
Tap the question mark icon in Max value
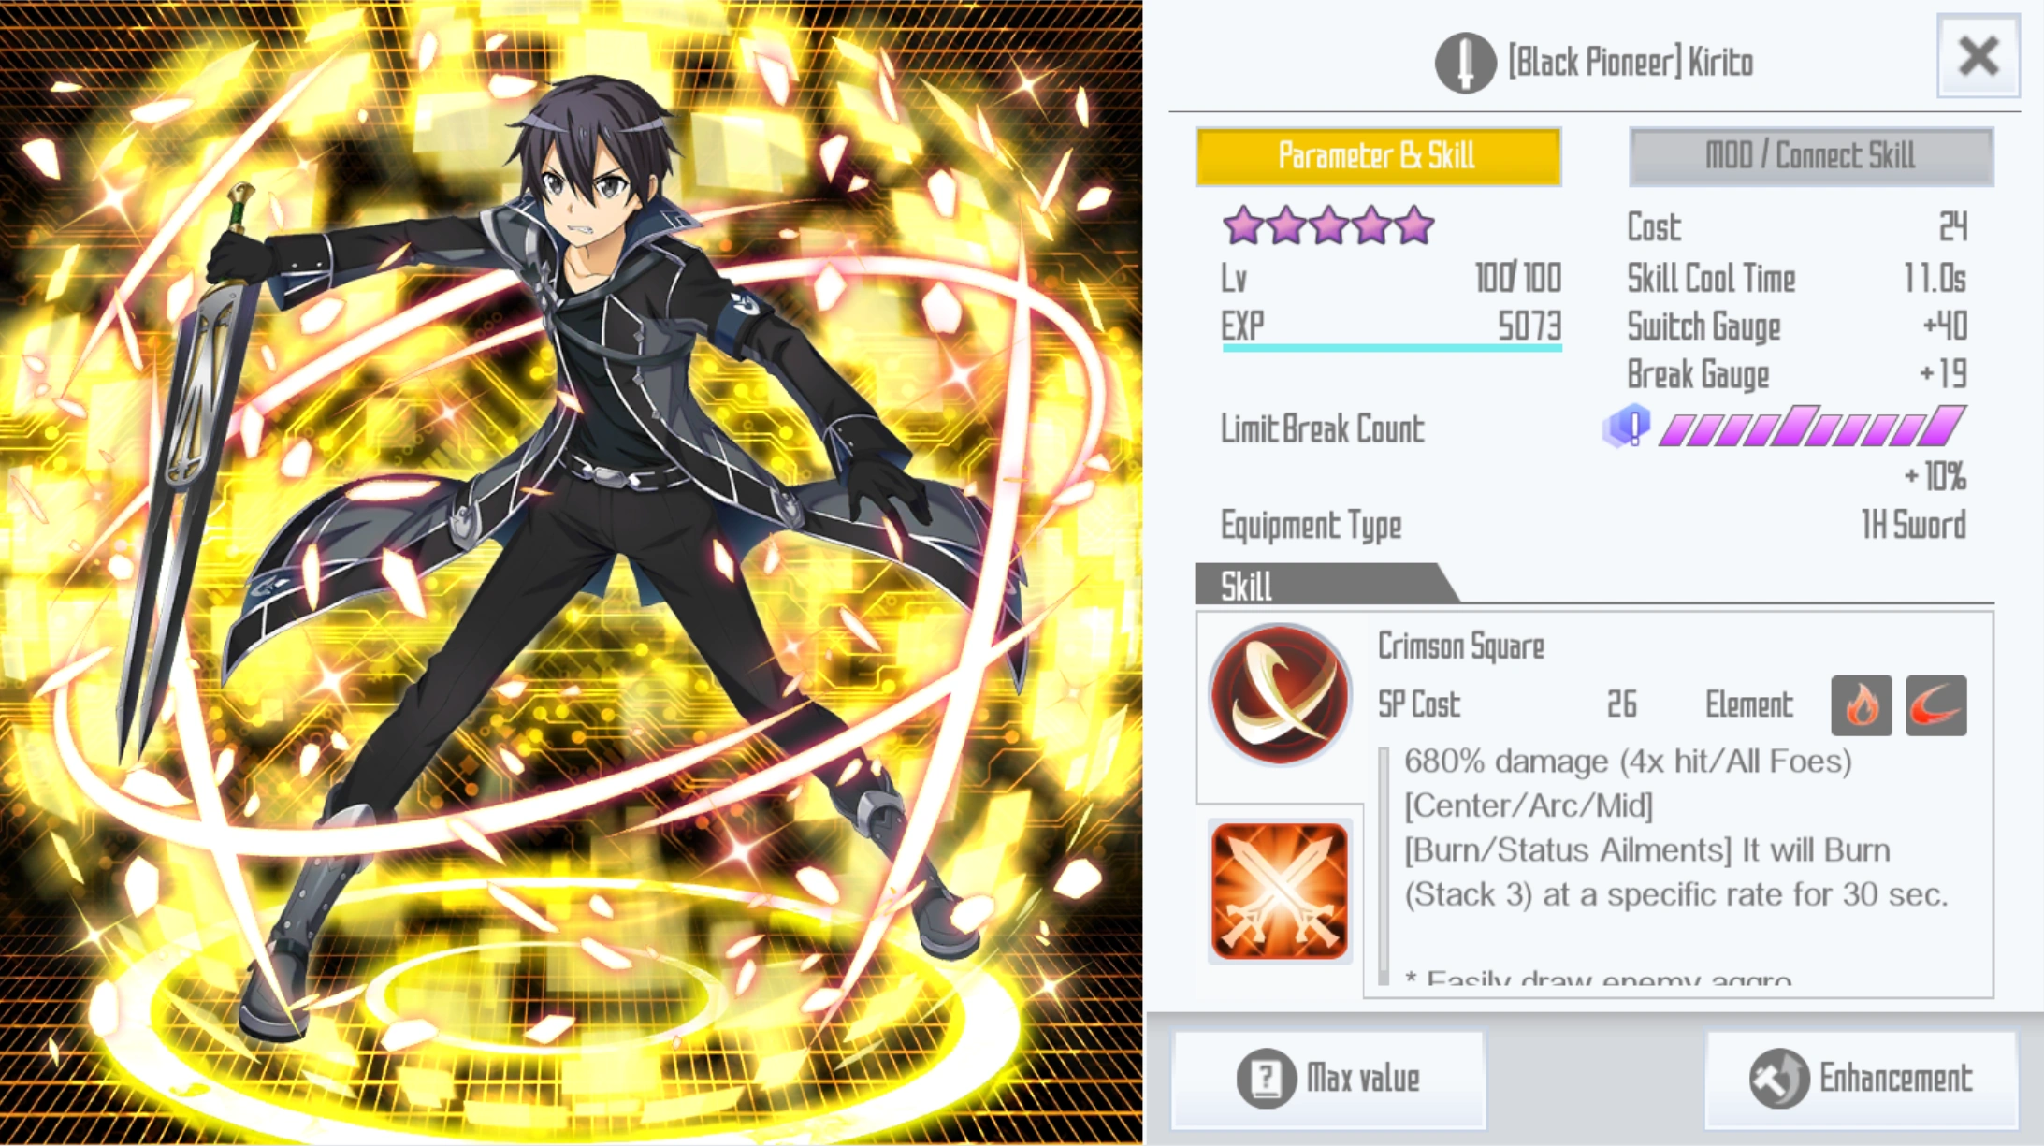tap(1266, 1078)
